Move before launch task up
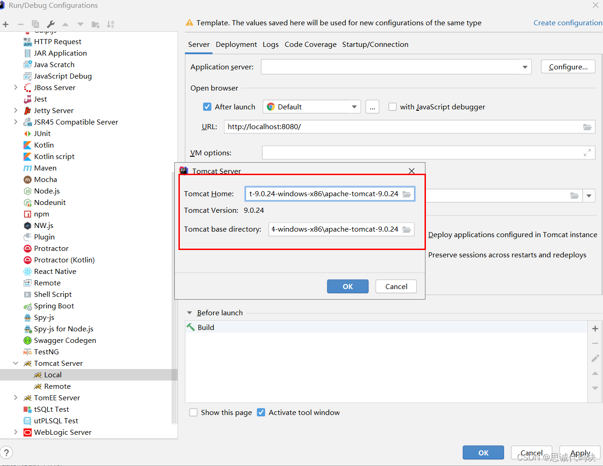Screen dimensions: 603x466 point(595,373)
